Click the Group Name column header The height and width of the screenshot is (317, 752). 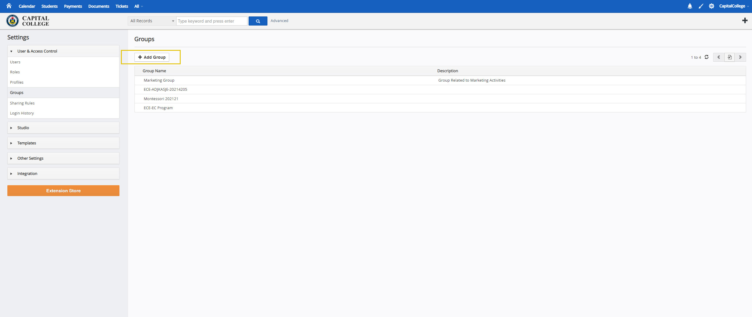click(154, 71)
